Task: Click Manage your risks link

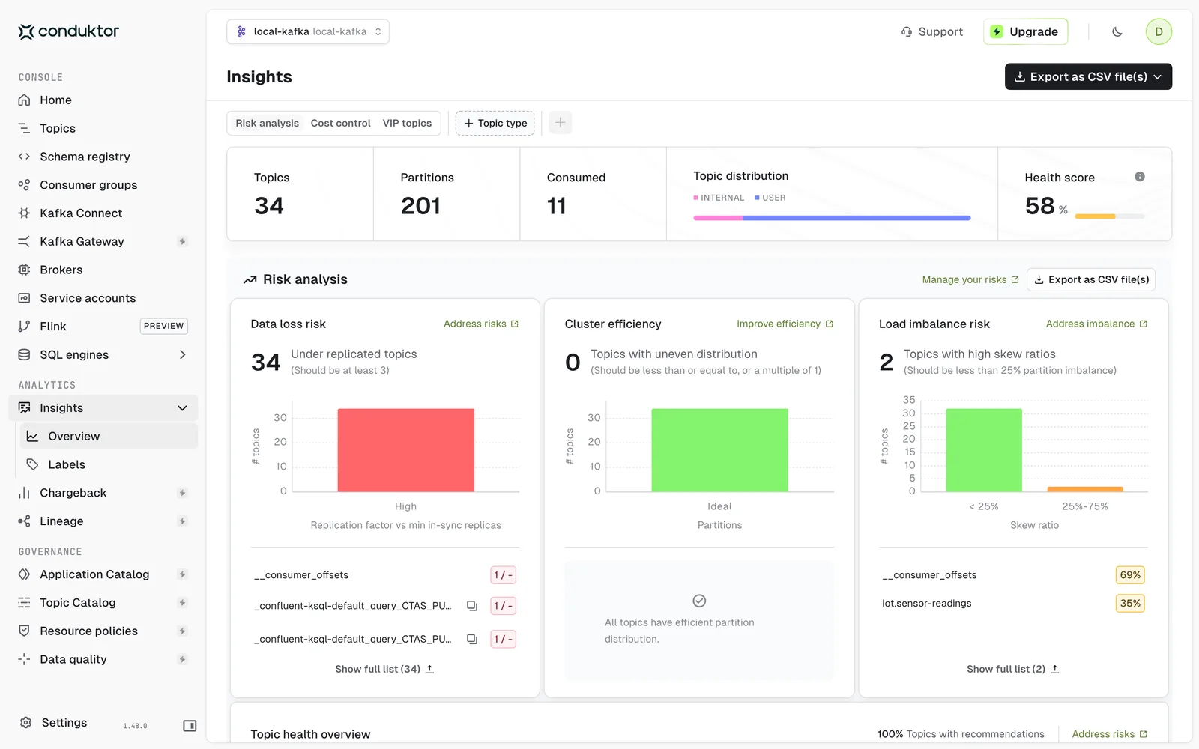Action: coord(970,279)
